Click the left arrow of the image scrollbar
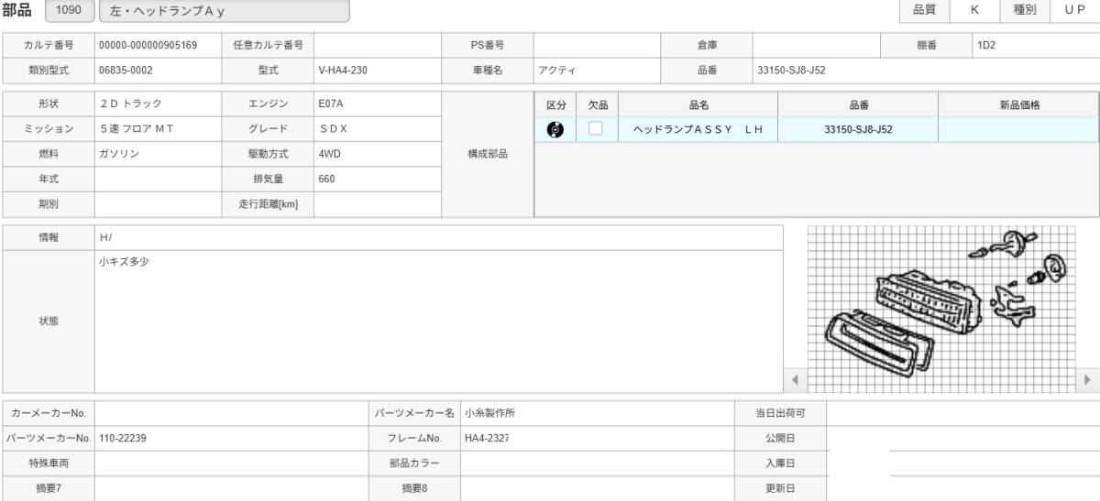The image size is (1100, 501). 795,378
